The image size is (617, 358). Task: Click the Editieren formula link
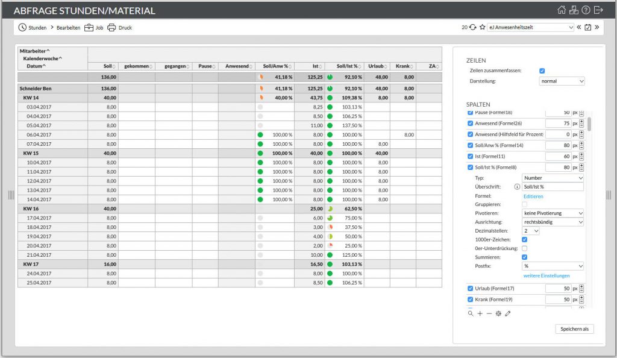(533, 196)
